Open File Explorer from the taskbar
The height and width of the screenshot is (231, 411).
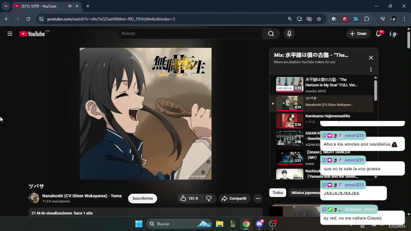(x=219, y=224)
